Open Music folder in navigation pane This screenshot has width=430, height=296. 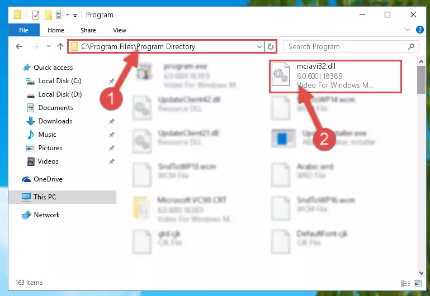(47, 135)
